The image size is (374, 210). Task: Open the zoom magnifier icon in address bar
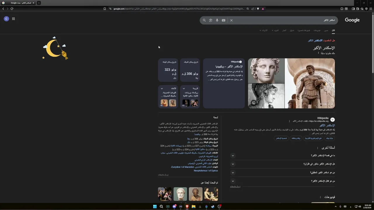click(248, 9)
